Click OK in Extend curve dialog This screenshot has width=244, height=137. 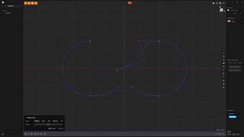pyautogui.click(x=61, y=129)
